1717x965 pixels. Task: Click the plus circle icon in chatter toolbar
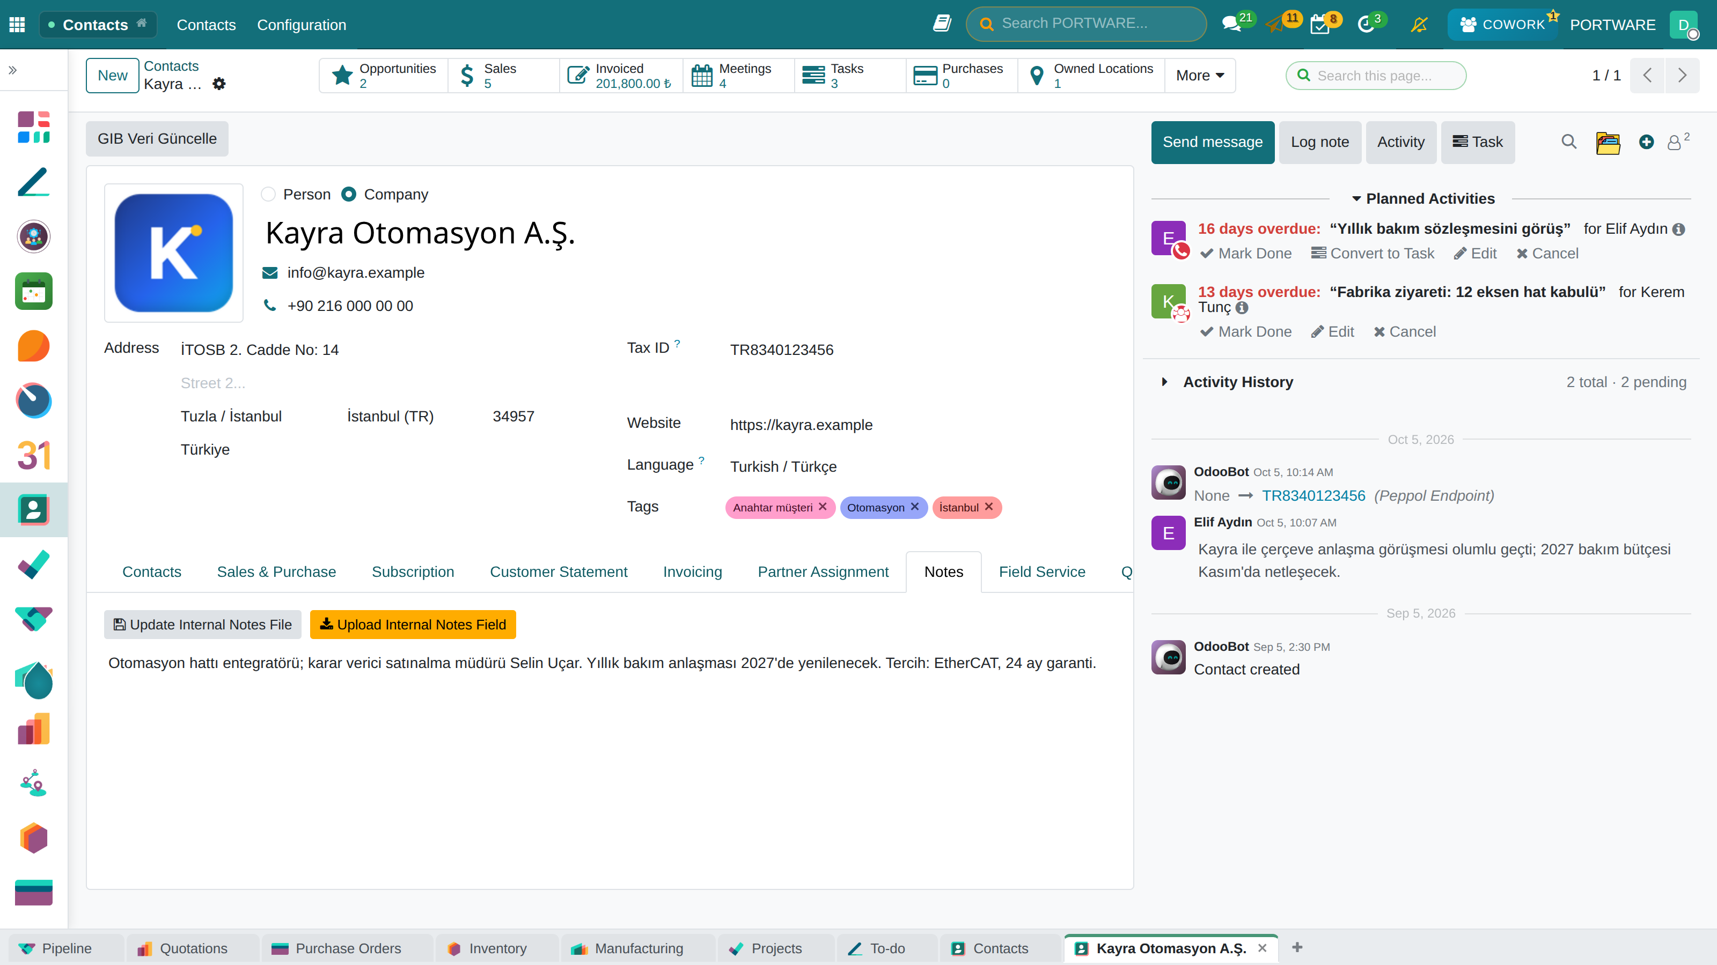[1646, 142]
